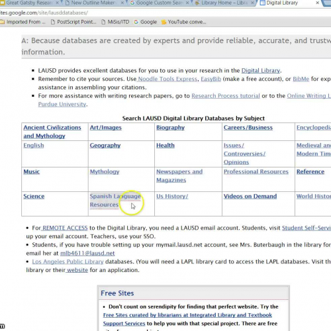331x331 pixels.
Task: Open the Noodle Tools Express link
Action: tap(167, 79)
